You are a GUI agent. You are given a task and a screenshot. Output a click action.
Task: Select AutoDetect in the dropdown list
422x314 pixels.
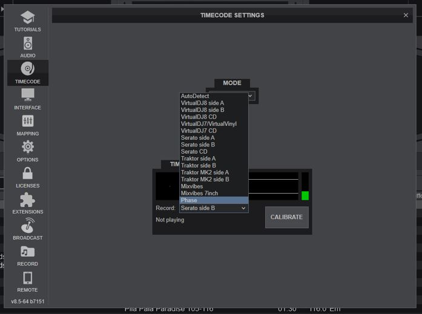coord(213,96)
